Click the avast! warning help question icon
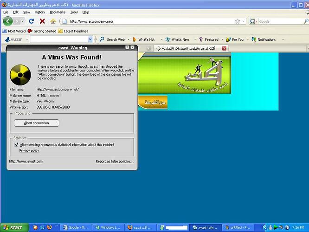The width and height of the screenshot is (309, 232). click(127, 47)
